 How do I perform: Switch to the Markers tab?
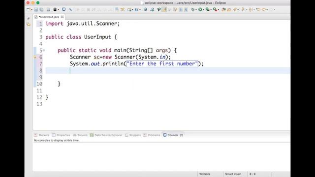coord(42,135)
